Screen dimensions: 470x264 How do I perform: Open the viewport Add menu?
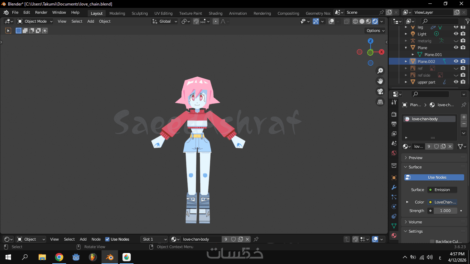tap(91, 21)
